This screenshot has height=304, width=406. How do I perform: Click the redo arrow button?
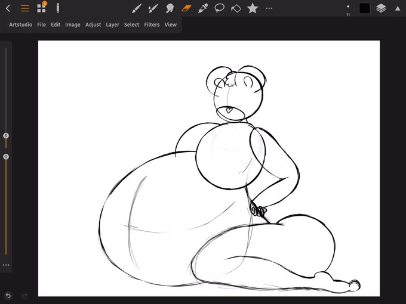[25, 296]
